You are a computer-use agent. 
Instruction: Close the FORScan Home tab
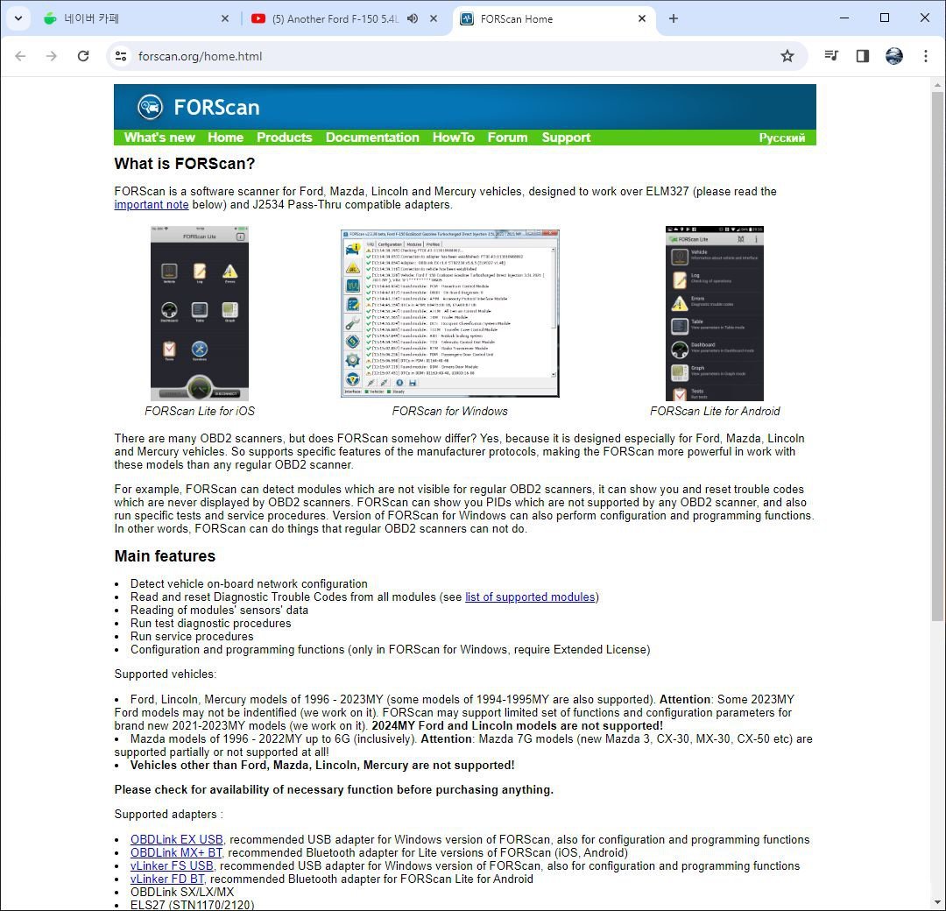[x=642, y=18]
